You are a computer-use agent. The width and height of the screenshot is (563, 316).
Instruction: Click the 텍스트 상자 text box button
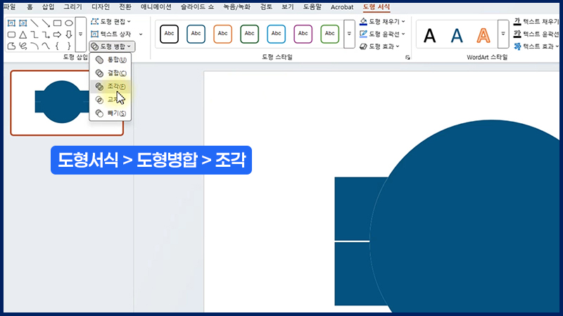[111, 34]
